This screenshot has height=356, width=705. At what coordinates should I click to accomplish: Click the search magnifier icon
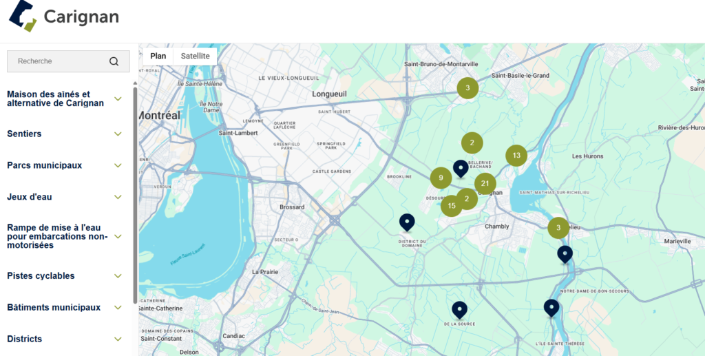114,61
